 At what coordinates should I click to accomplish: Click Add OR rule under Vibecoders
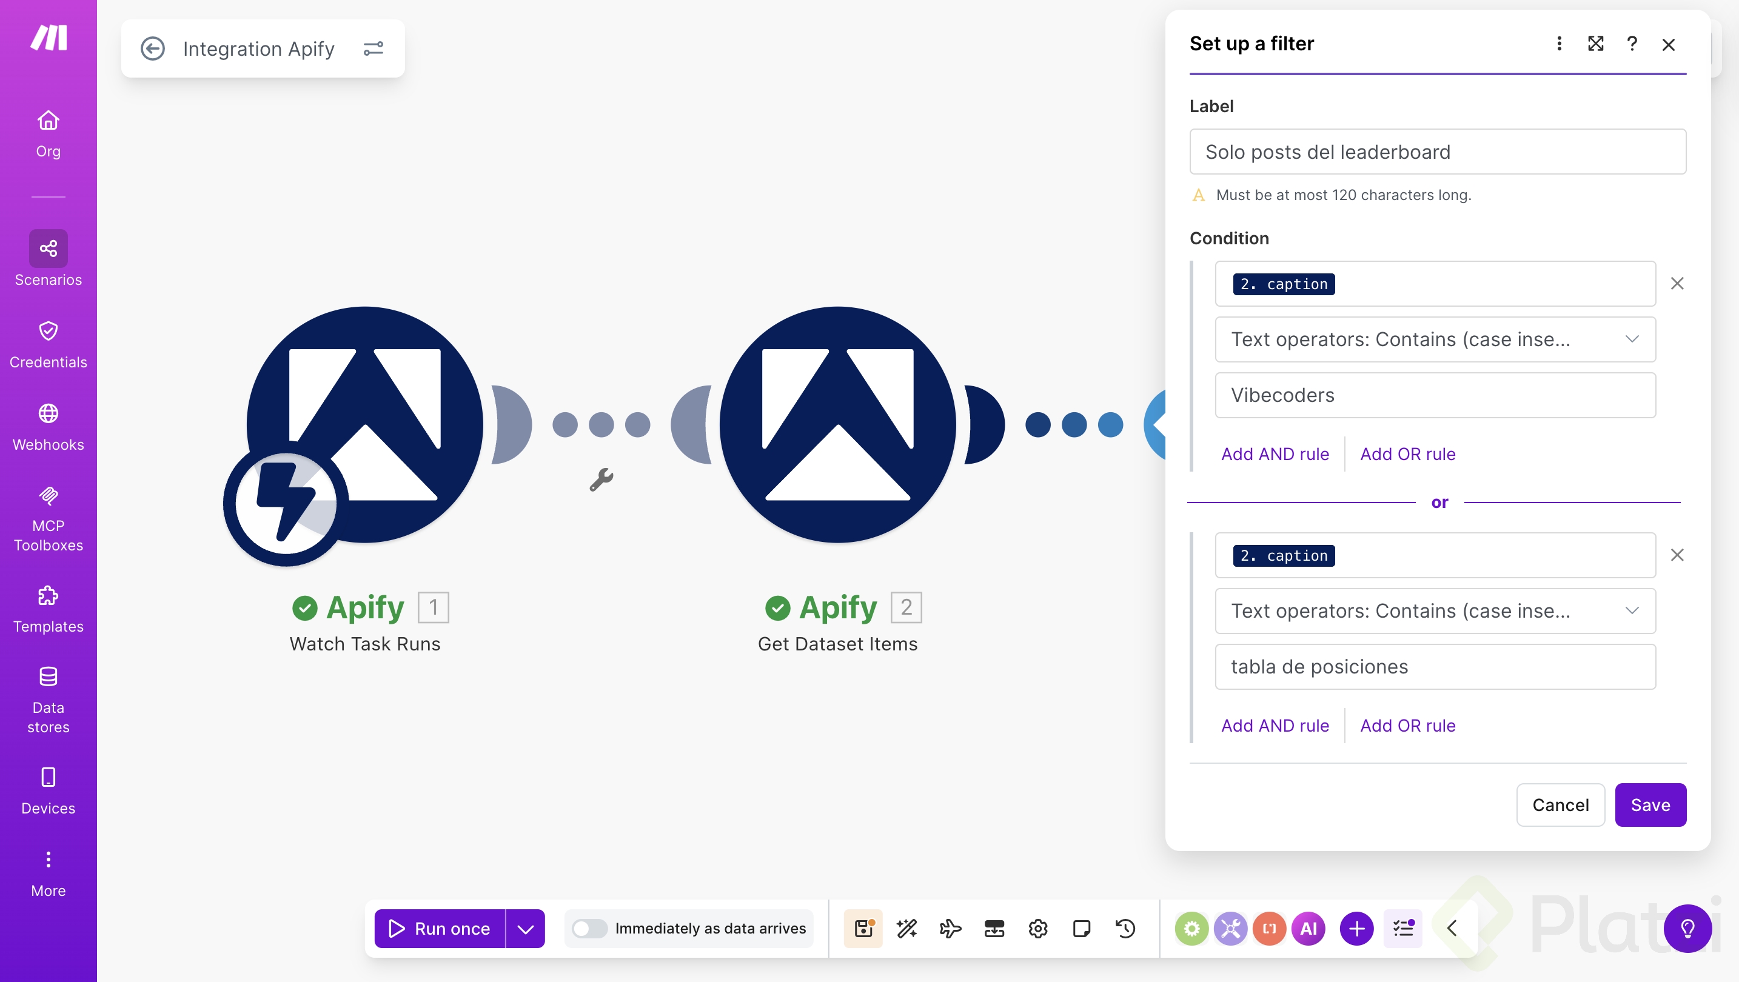pyautogui.click(x=1407, y=454)
